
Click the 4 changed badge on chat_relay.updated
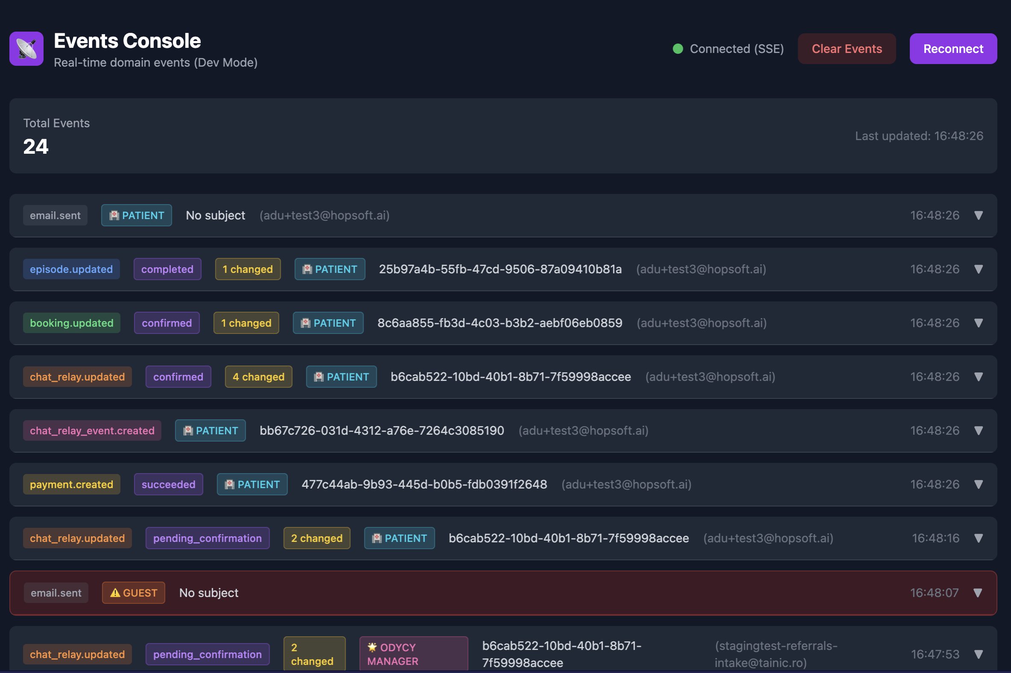pos(258,376)
